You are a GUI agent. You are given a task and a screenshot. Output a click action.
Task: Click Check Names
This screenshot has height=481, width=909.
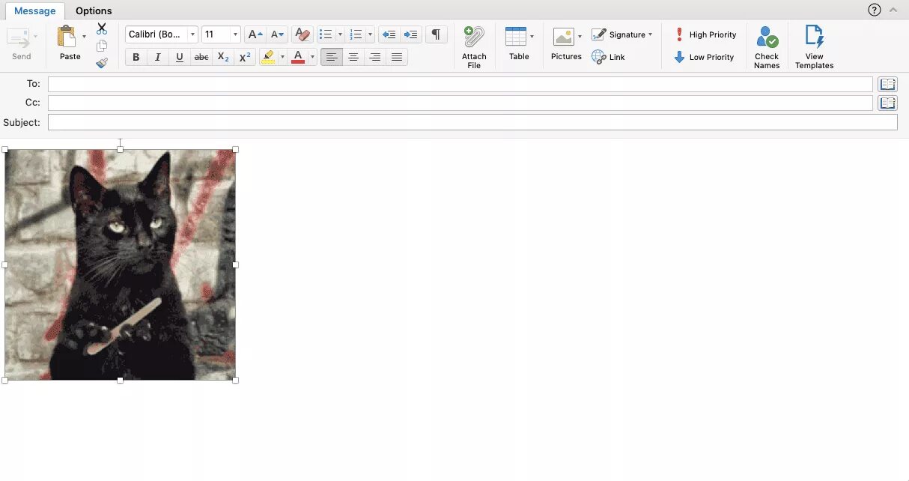(767, 47)
